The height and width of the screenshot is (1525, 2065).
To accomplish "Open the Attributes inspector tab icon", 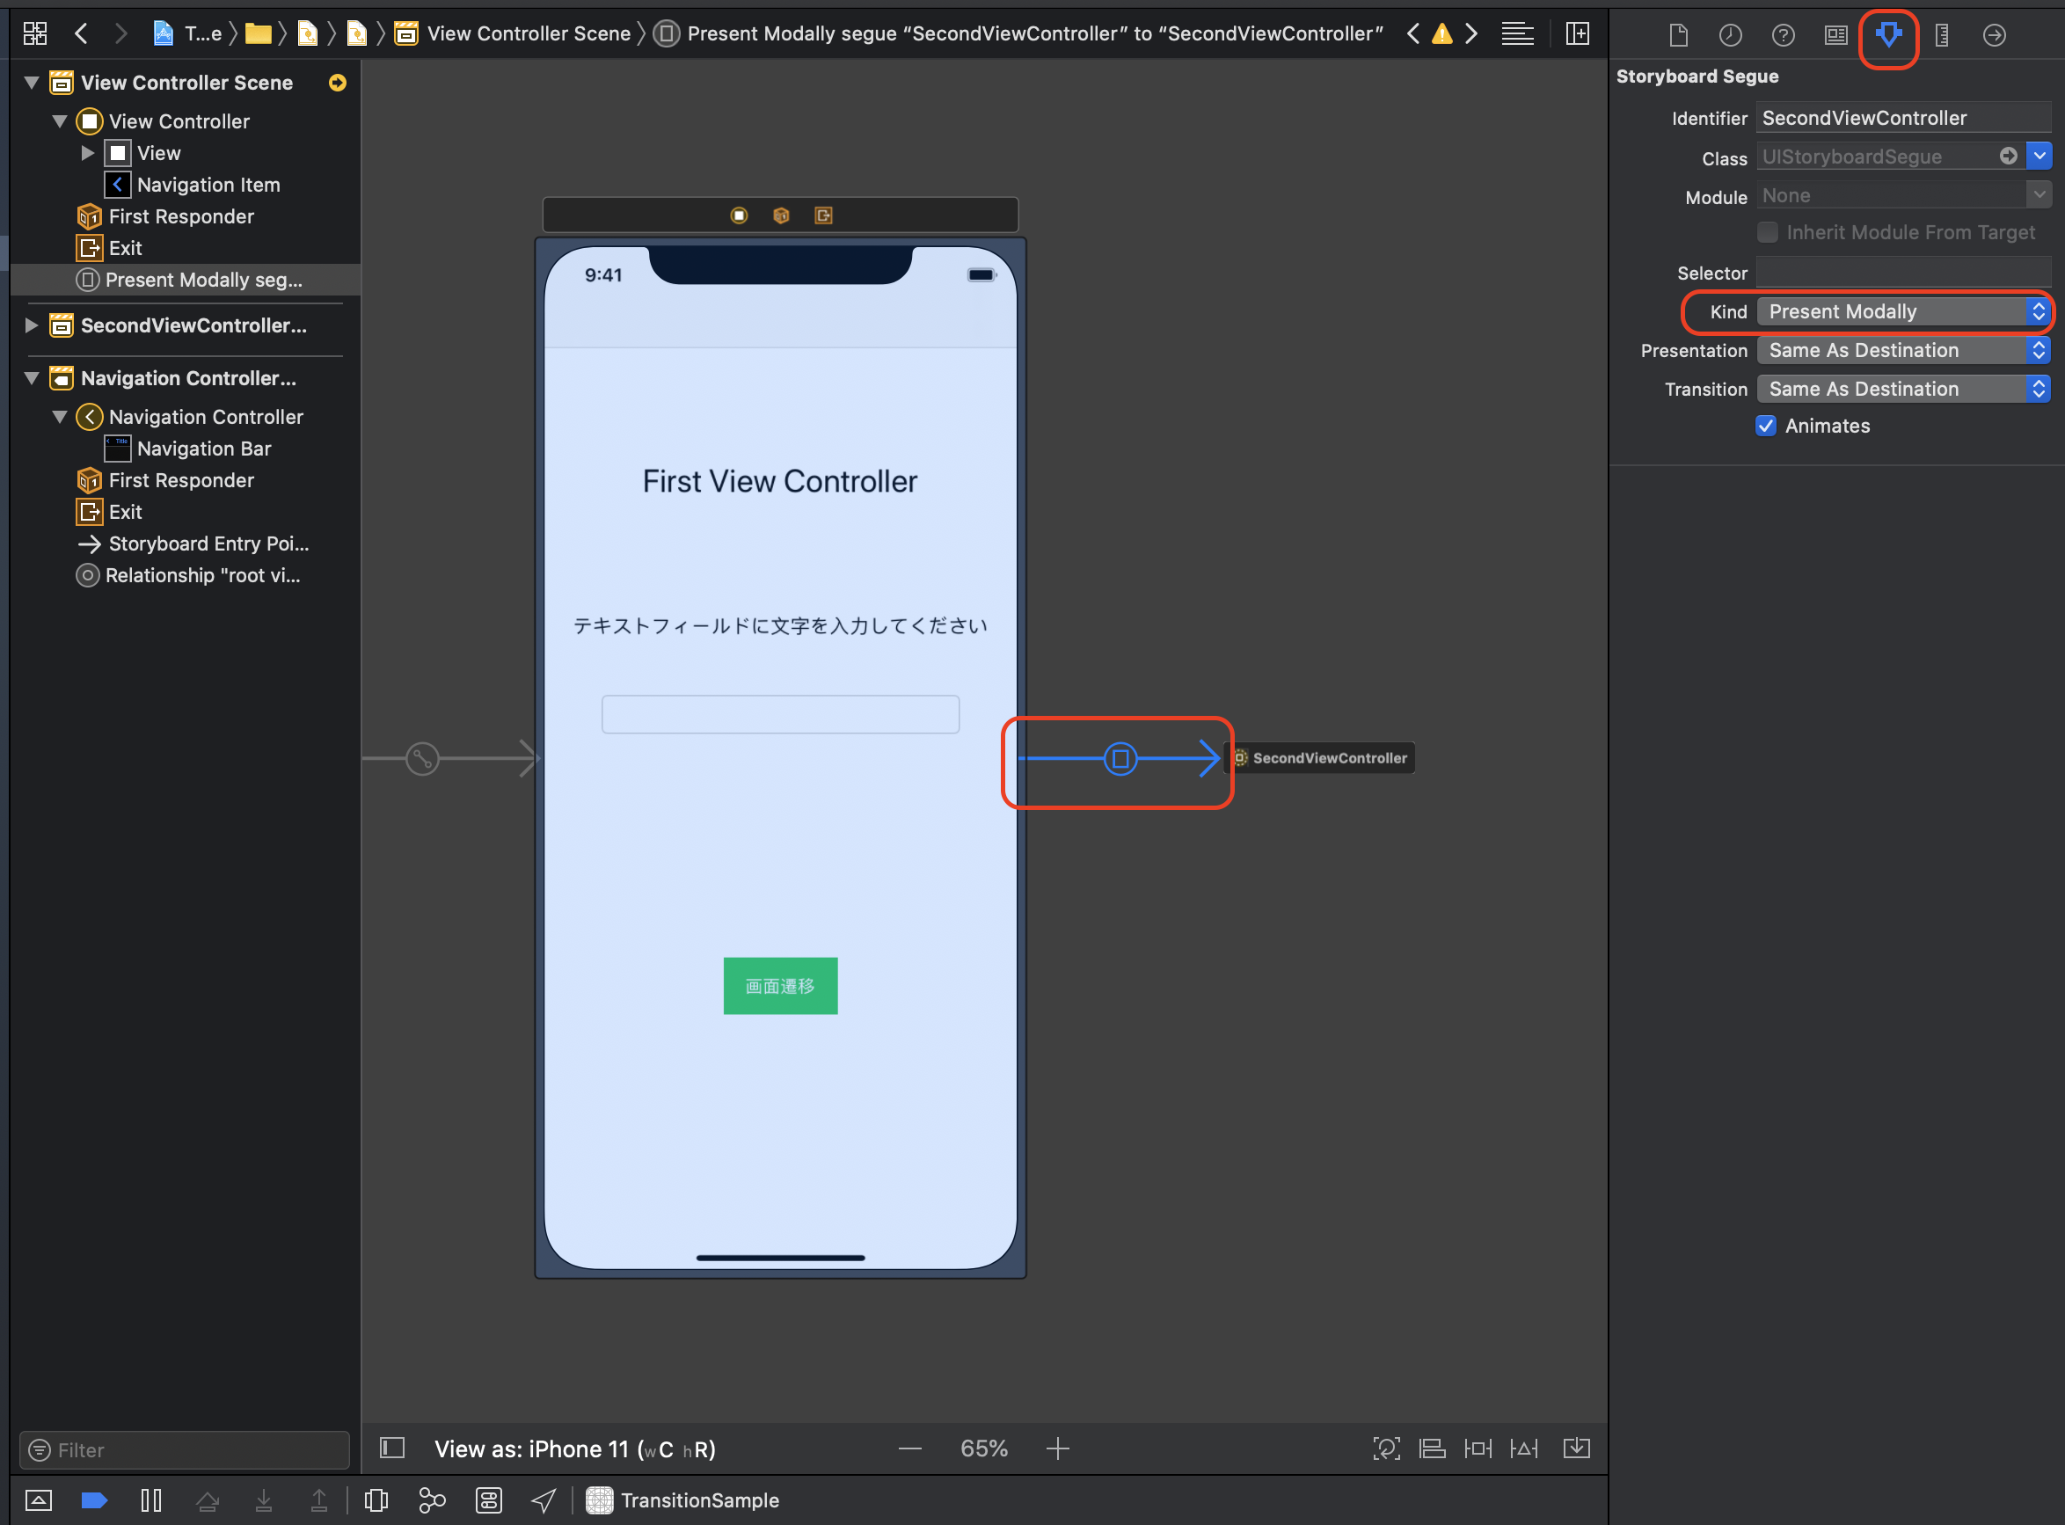I will click(x=1887, y=35).
